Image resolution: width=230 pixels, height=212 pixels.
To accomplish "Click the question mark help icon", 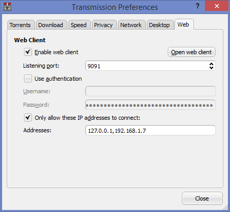I will tap(198, 6).
